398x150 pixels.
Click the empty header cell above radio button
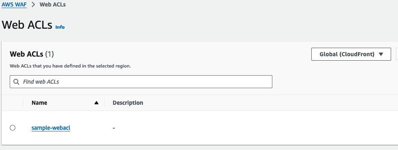(13, 103)
